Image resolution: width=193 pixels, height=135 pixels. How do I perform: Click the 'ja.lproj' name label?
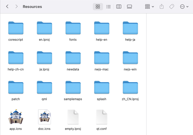click(x=44, y=69)
